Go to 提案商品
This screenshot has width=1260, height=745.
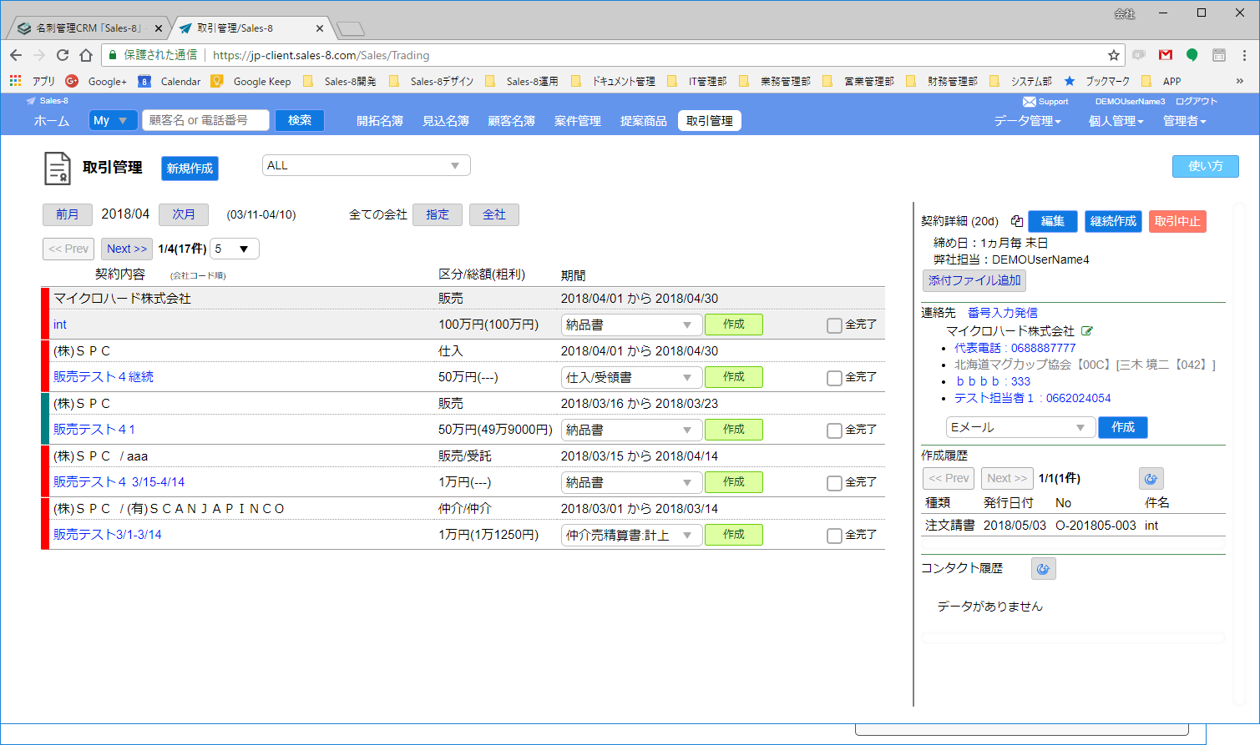(x=644, y=121)
